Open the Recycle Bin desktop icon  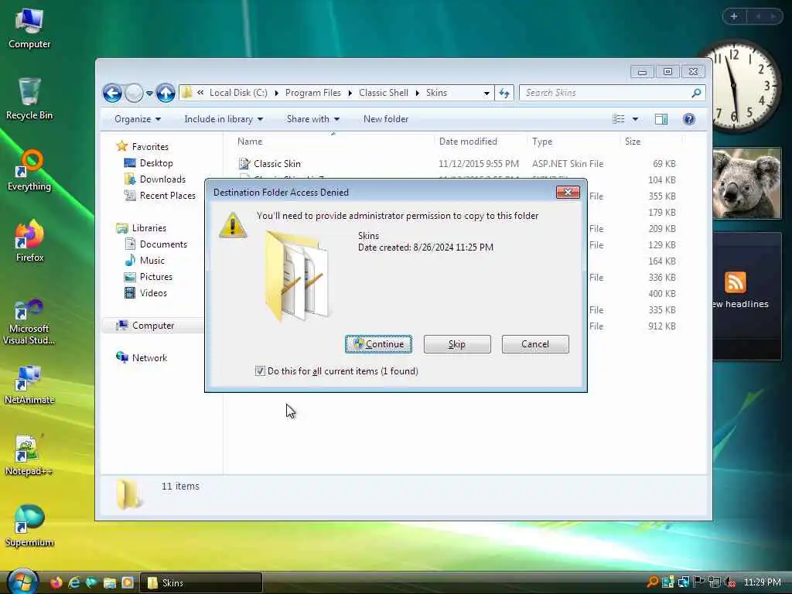29,98
